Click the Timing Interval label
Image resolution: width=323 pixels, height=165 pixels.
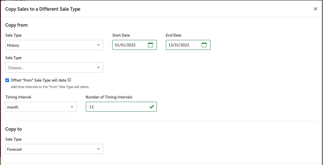coord(18,97)
